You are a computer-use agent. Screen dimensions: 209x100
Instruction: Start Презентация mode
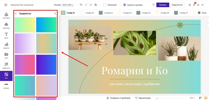pyautogui.click(x=143, y=98)
